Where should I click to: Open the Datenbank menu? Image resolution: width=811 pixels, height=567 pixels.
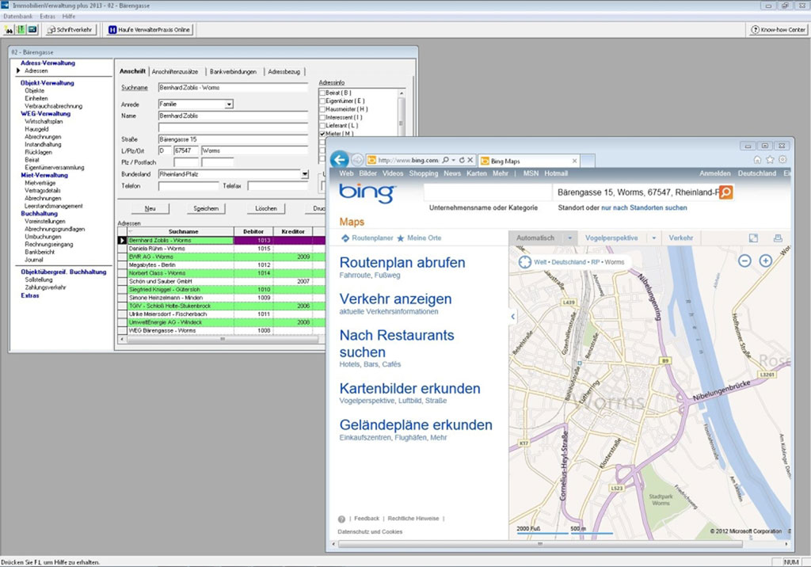[17, 17]
